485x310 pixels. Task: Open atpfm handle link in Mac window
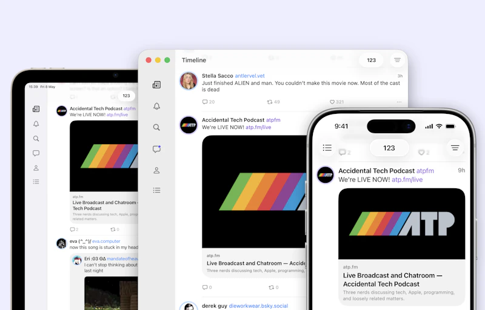point(273,120)
